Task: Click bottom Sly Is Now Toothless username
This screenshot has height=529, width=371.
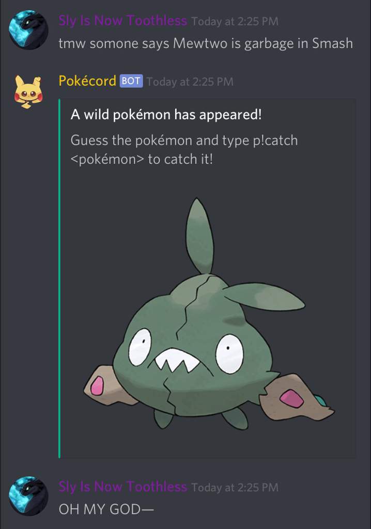Action: [x=122, y=487]
